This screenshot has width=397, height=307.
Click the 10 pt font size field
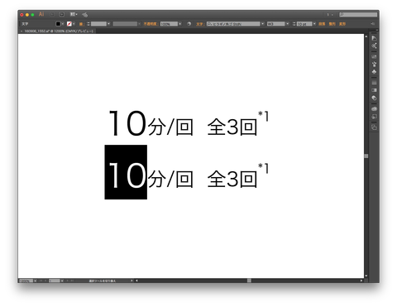pos(304,24)
